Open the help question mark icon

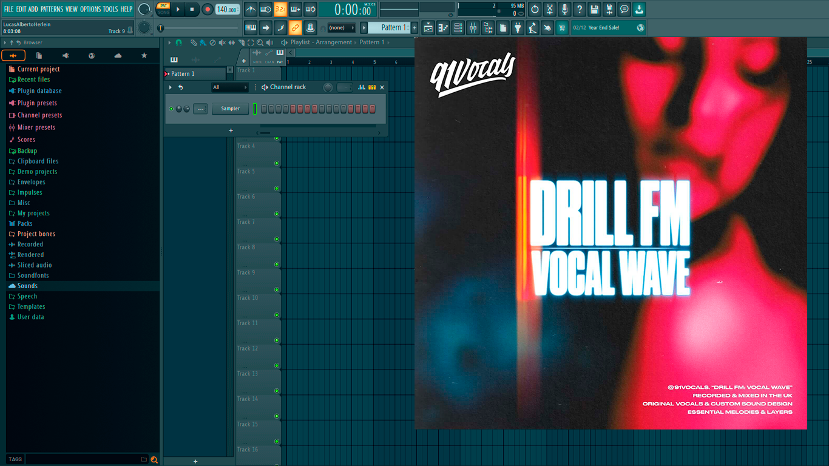coord(580,9)
